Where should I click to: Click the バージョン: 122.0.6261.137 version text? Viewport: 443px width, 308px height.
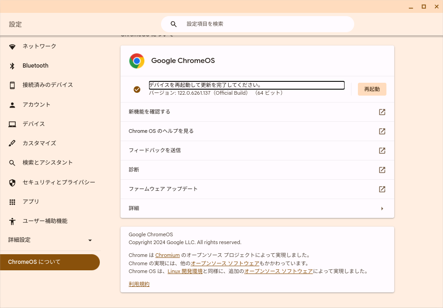click(x=216, y=93)
